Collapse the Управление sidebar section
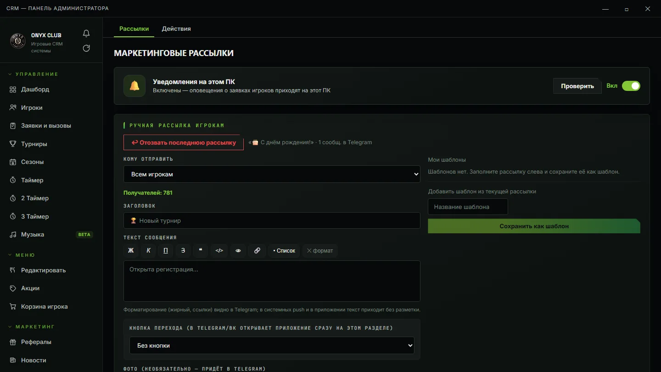Screen dimensions: 661x372 (34, 74)
